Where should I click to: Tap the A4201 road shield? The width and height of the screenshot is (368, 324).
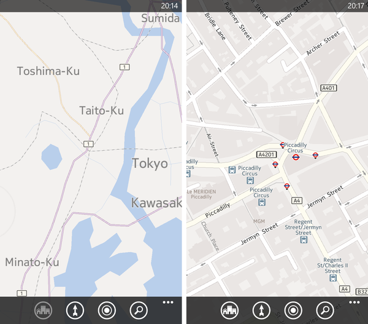pyautogui.click(x=266, y=154)
